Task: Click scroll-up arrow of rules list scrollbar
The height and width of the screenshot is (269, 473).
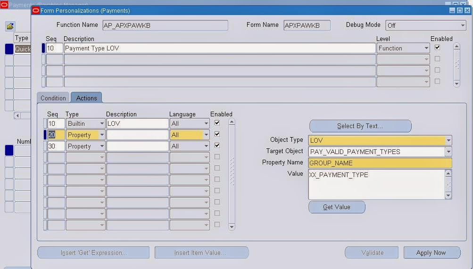Action: tap(456, 46)
